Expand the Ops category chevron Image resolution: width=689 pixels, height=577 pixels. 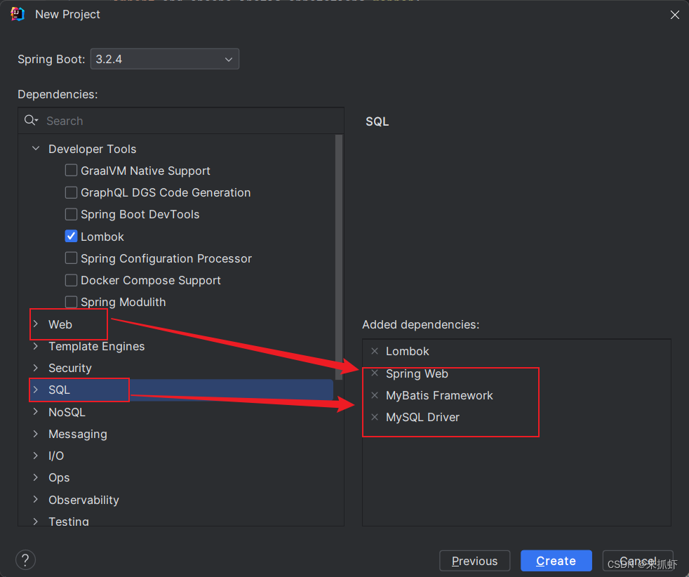(36, 477)
